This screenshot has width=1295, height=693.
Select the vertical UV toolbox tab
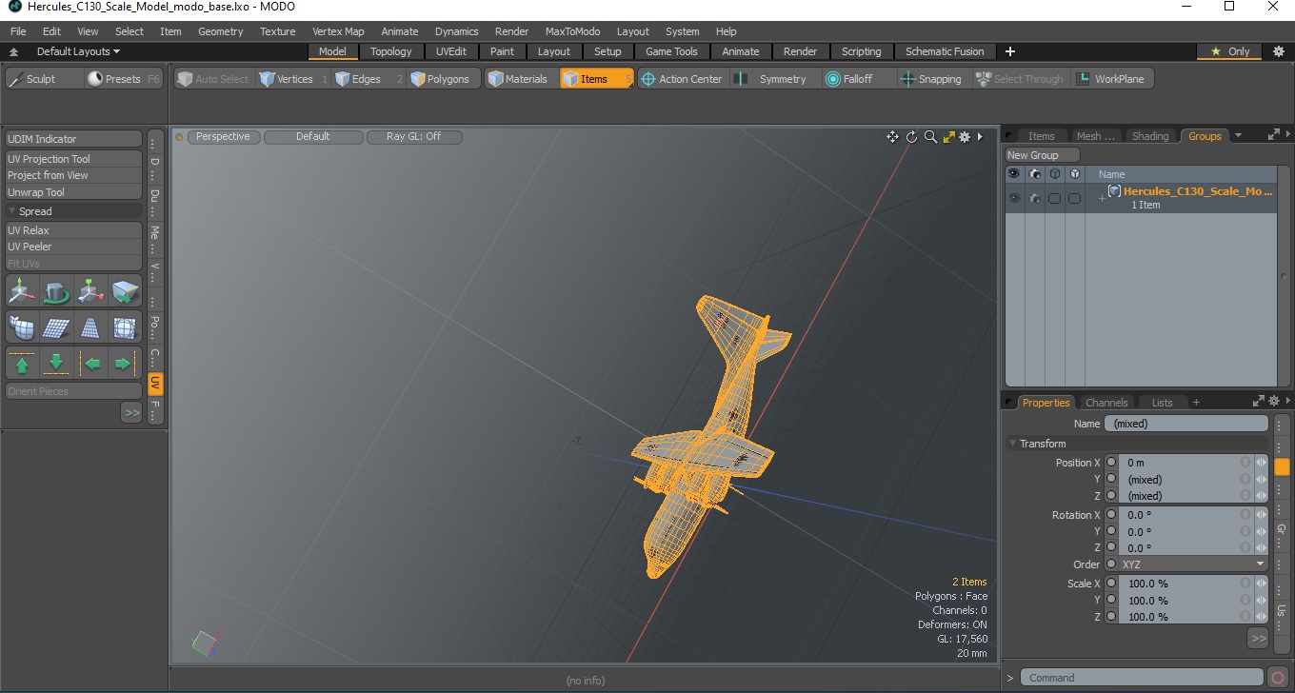tap(155, 384)
